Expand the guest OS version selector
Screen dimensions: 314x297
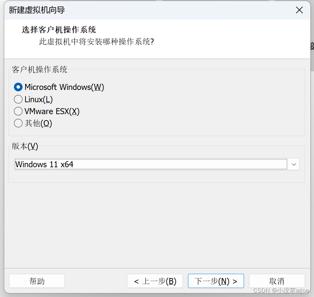tap(293, 164)
